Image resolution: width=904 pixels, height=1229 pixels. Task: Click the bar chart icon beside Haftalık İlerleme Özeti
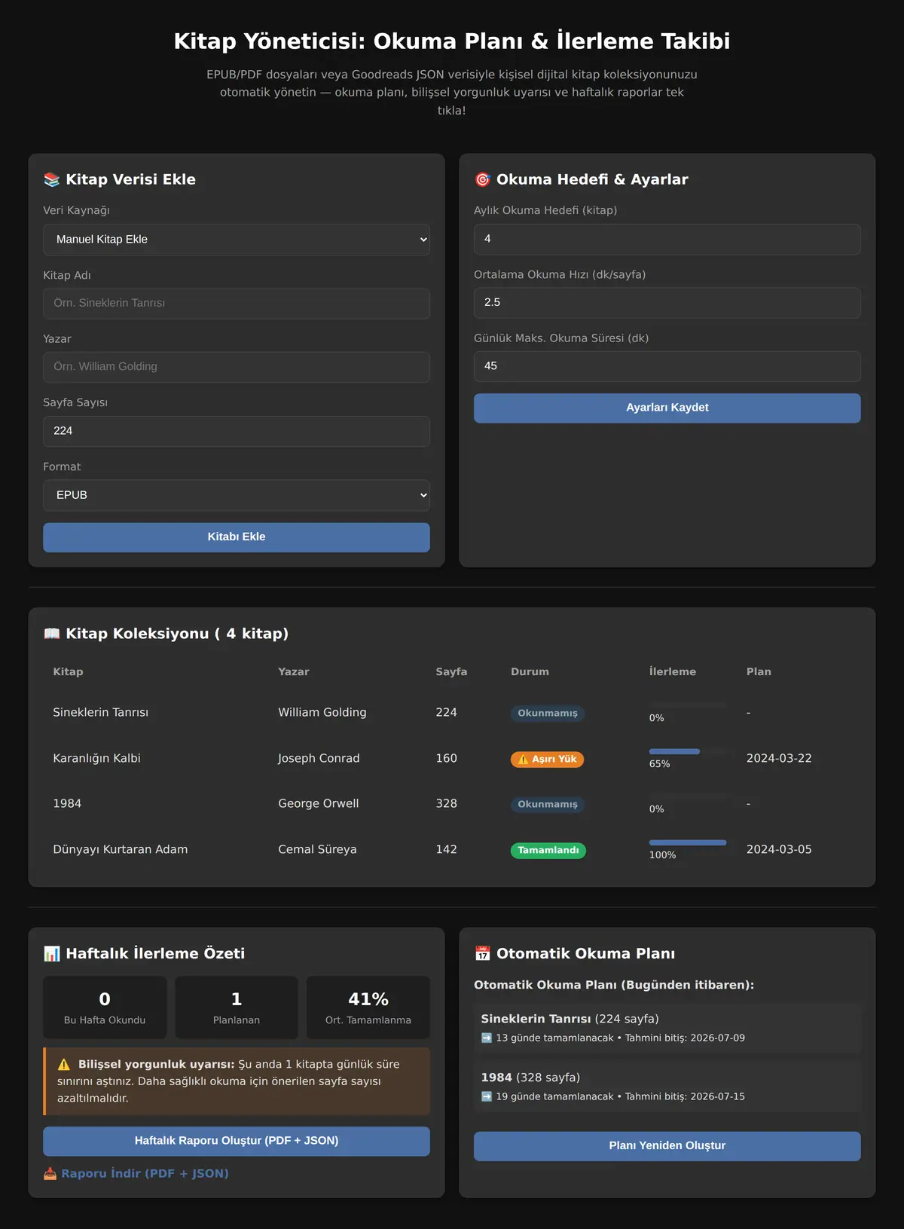pos(51,953)
